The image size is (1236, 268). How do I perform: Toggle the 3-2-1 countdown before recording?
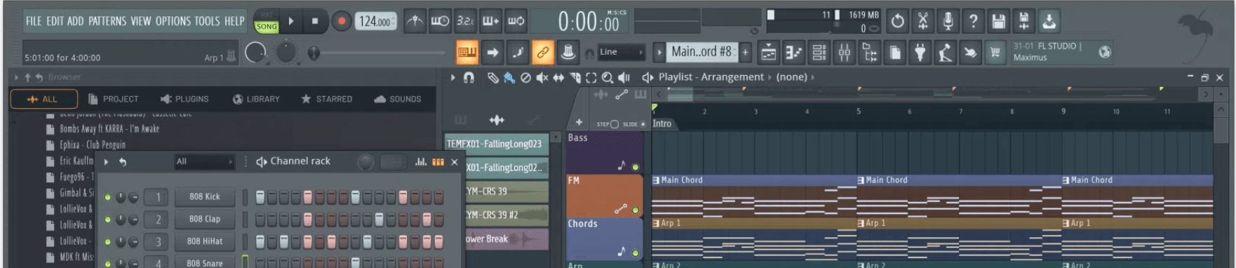pos(465,21)
